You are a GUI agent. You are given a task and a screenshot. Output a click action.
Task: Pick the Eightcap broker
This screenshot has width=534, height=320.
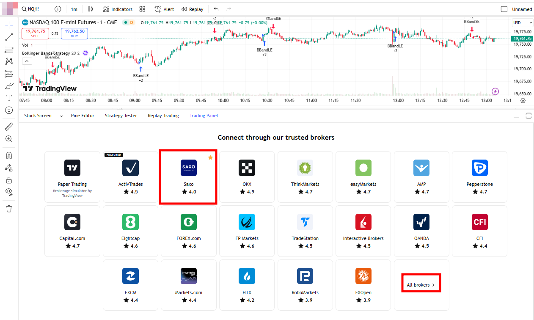[x=130, y=231]
